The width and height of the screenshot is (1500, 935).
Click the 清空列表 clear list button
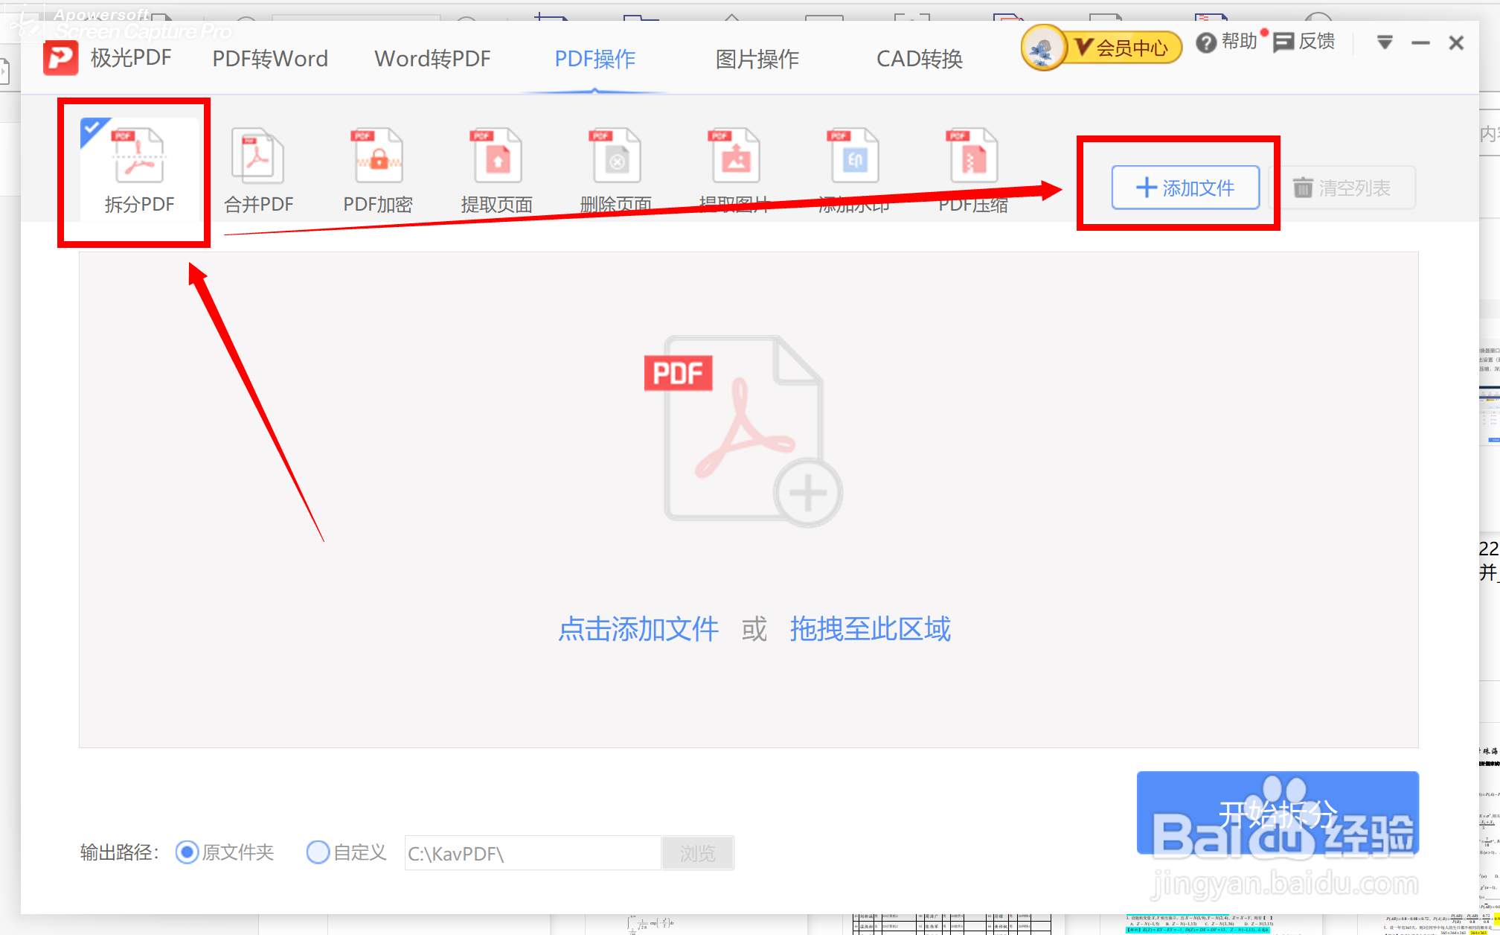coord(1342,188)
